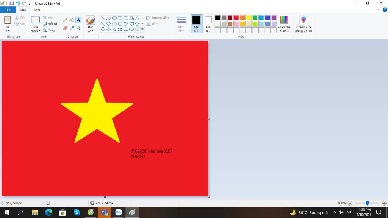Click the Đổi cỡ resize button
The width and height of the screenshot is (388, 218).
pyautogui.click(x=50, y=24)
